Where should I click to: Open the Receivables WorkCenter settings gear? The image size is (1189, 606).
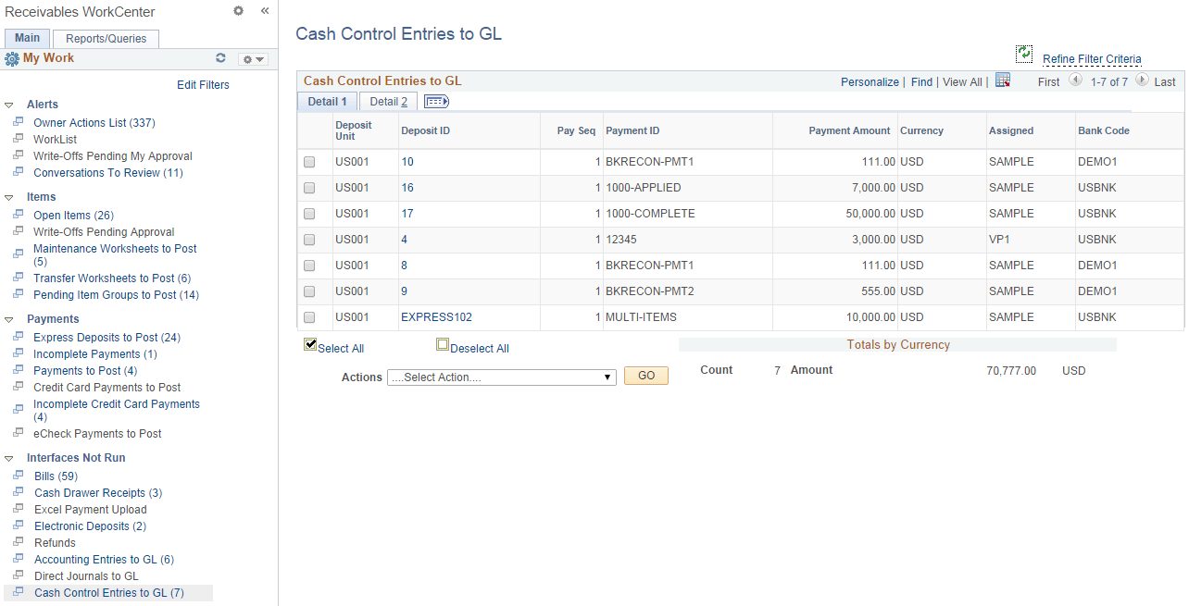pyautogui.click(x=238, y=11)
